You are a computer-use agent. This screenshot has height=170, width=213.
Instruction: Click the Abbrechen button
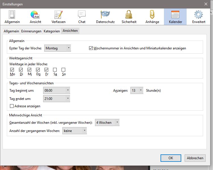click(195, 158)
